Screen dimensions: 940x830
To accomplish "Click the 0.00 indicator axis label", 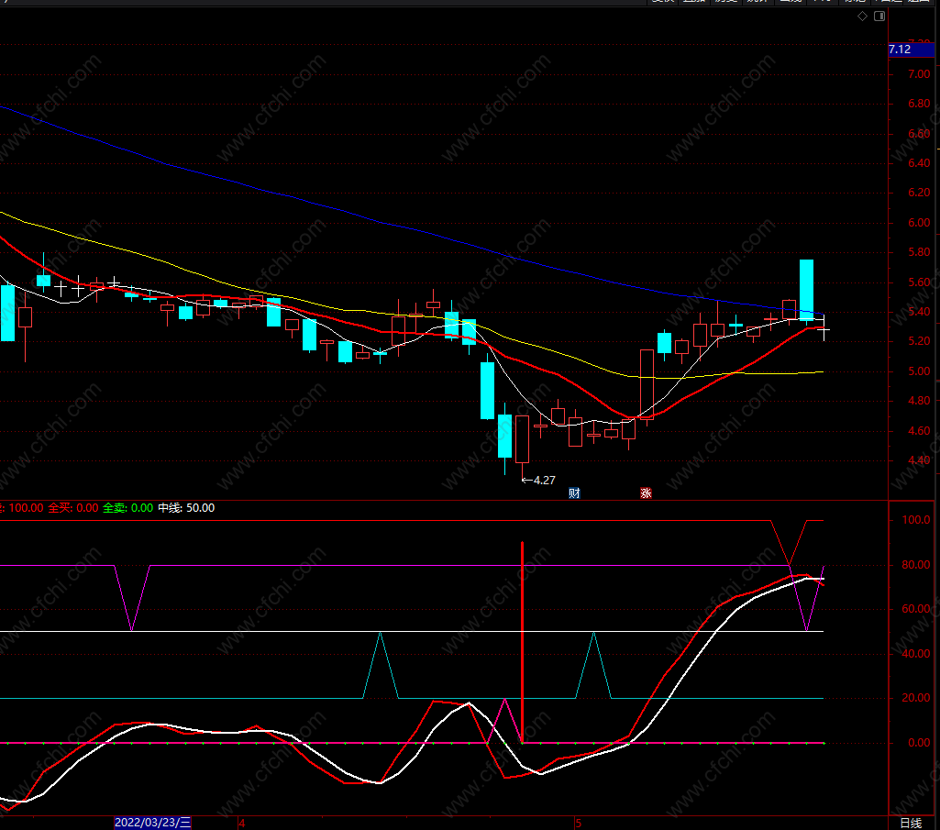I will 919,743.
